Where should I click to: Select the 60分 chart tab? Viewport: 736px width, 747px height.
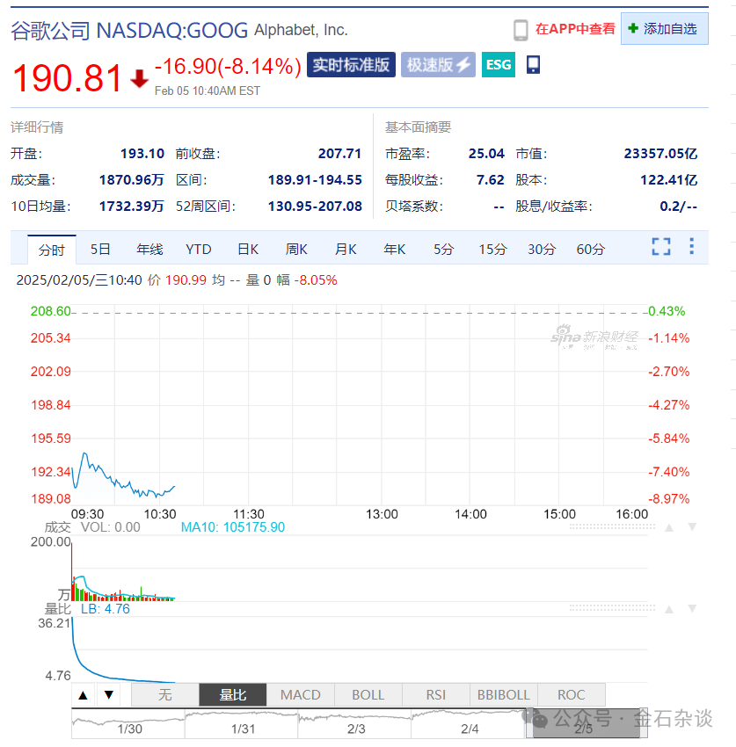(x=591, y=250)
